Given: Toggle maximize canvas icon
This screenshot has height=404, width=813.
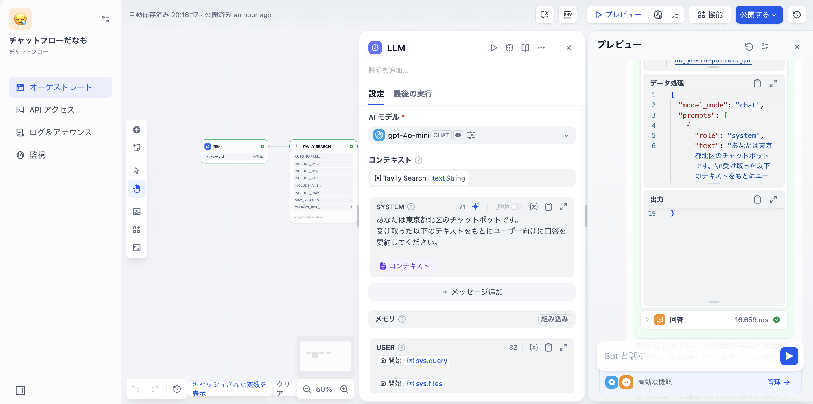Looking at the screenshot, I should click(x=137, y=248).
